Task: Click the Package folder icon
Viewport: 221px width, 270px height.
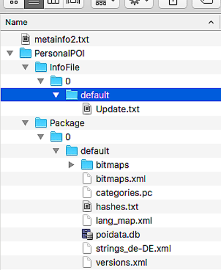Action: coord(41,123)
